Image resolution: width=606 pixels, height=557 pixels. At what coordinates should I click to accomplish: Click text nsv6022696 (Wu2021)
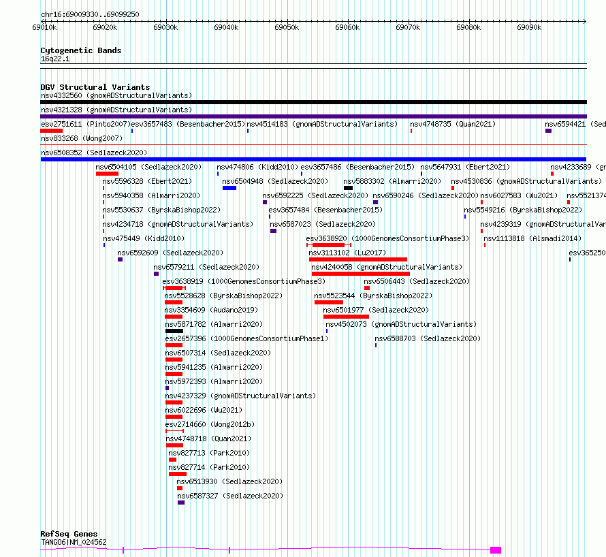pyautogui.click(x=204, y=410)
